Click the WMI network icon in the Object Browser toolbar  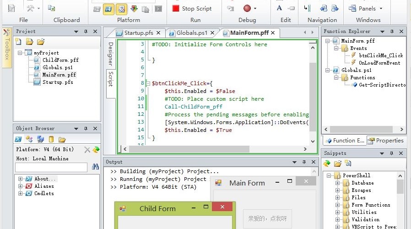tap(40, 139)
